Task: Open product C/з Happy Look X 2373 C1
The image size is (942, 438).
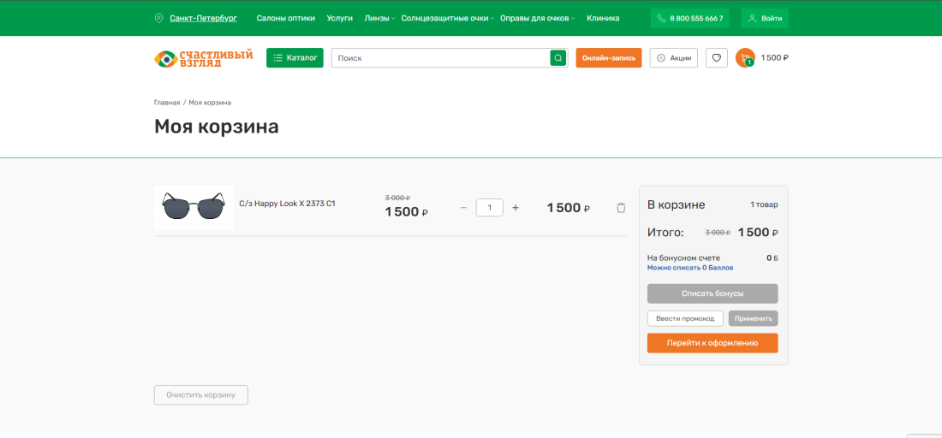Action: coord(287,204)
